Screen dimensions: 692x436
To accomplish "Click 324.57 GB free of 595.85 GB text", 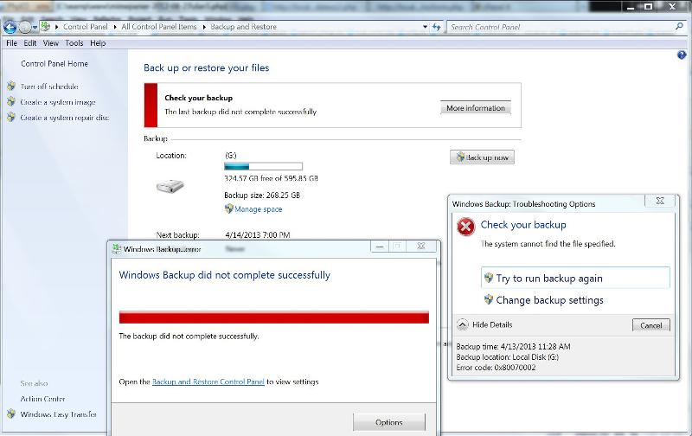I will pos(271,179).
